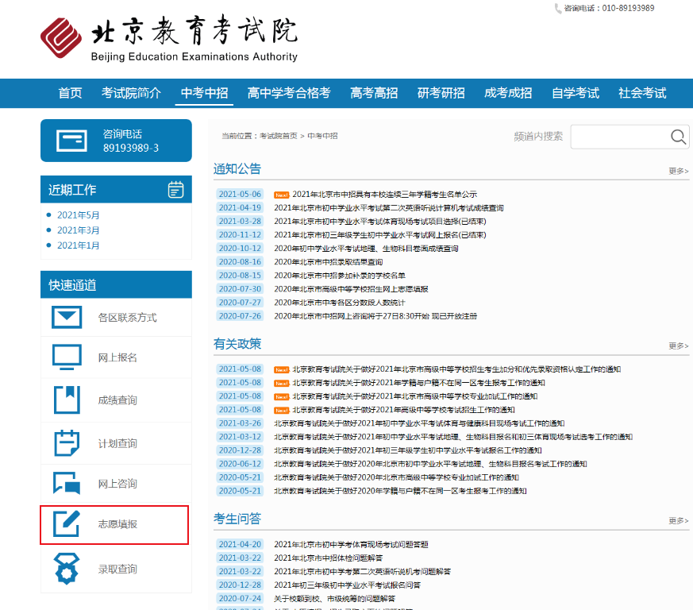Open policy on 体育与健康科目现场考试工作
The image size is (693, 610).
coord(419,423)
